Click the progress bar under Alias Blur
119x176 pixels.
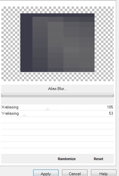point(58,95)
